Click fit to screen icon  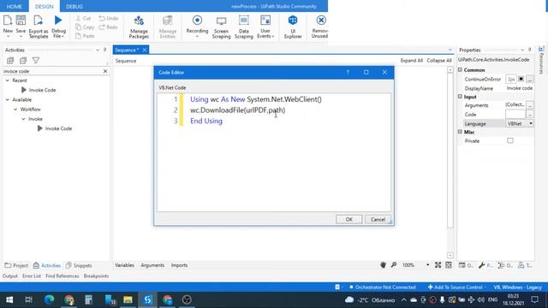click(438, 265)
